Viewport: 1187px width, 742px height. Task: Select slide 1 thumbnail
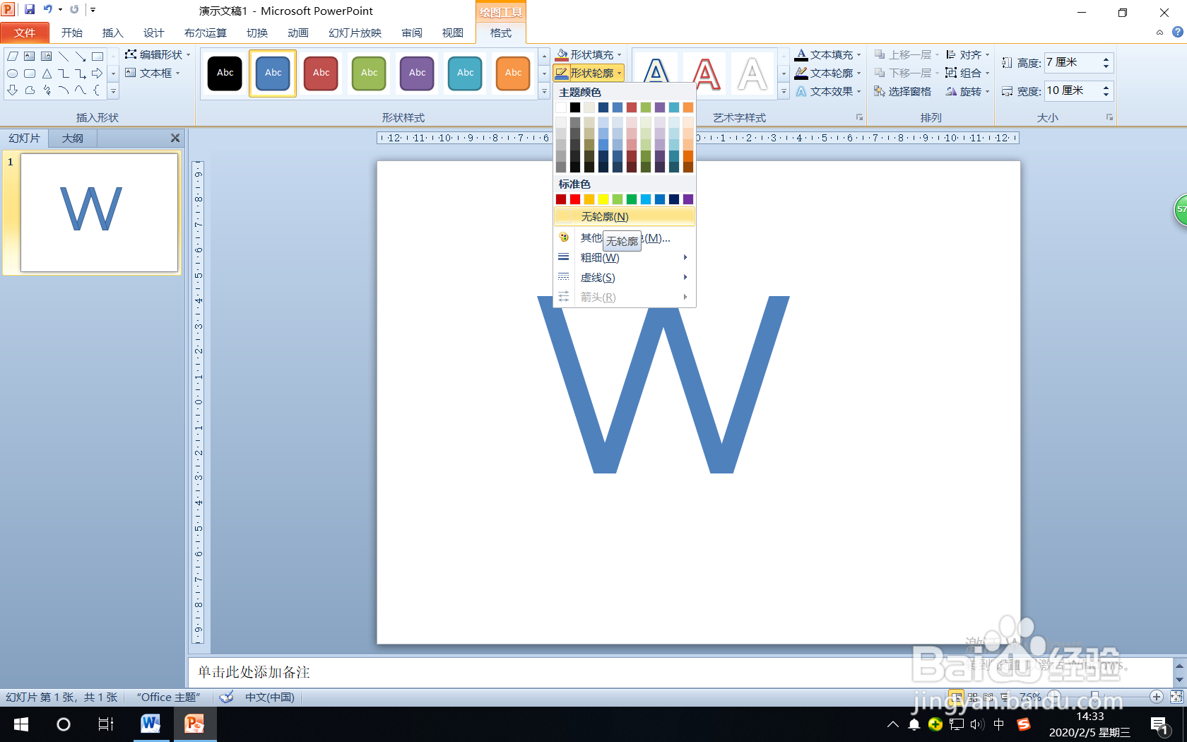point(99,213)
